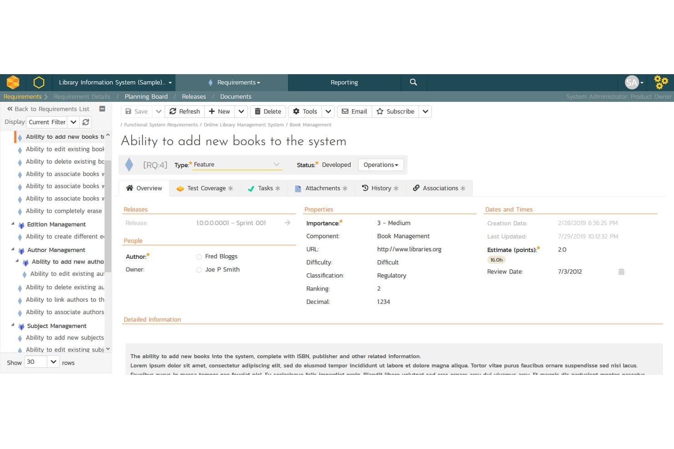Open the Requirements top menu
674x449 pixels.
232,82
